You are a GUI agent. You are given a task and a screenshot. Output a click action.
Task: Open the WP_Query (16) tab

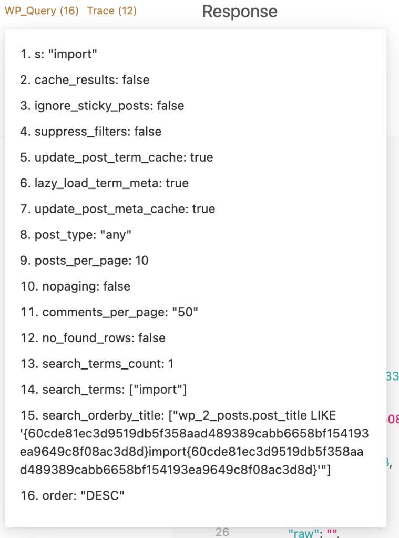tap(42, 11)
